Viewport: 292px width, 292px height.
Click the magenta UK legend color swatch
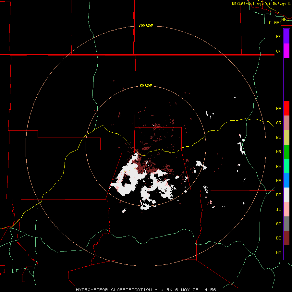286,51
